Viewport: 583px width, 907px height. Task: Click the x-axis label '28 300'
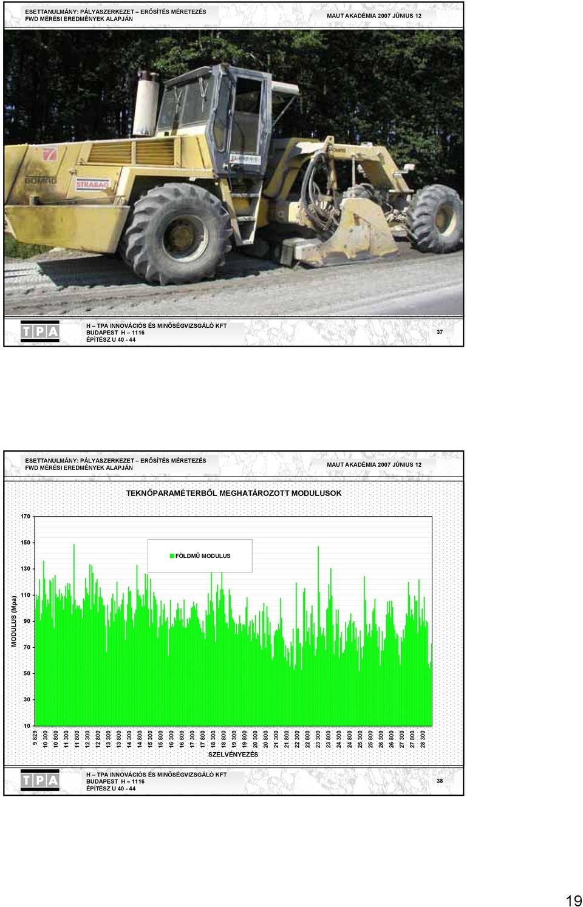pos(423,738)
